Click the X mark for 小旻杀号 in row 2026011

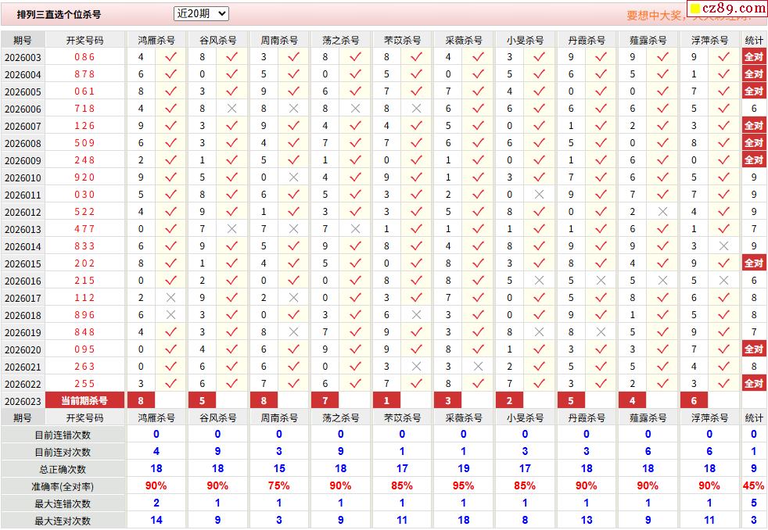pos(539,195)
